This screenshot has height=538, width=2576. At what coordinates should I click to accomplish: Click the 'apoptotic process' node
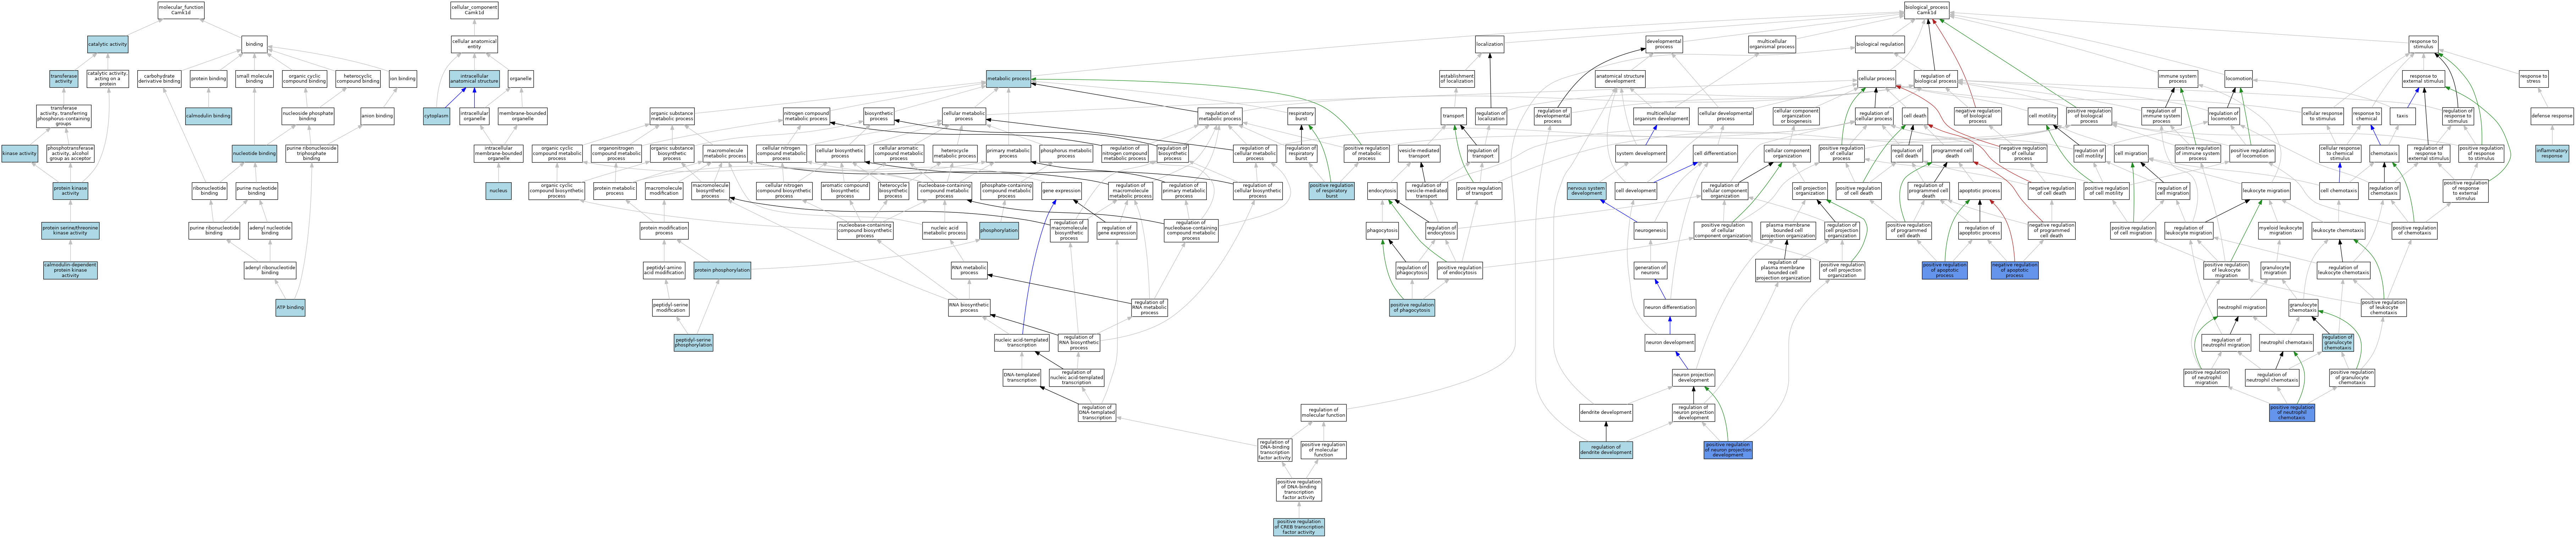point(1979,191)
